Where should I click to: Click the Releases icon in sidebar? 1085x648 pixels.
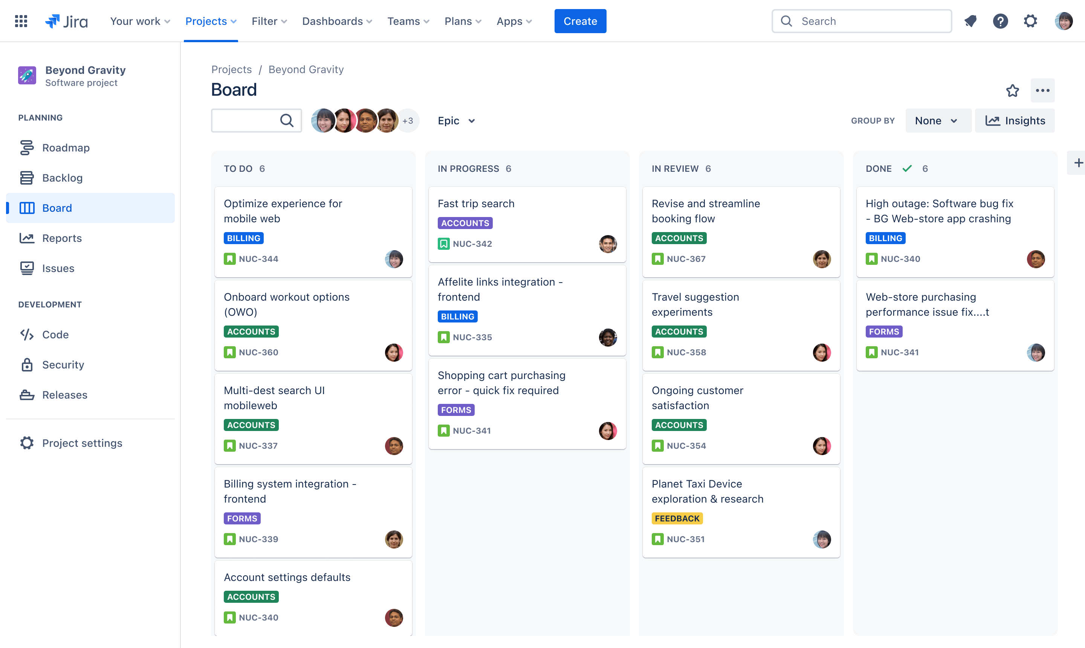(x=27, y=394)
